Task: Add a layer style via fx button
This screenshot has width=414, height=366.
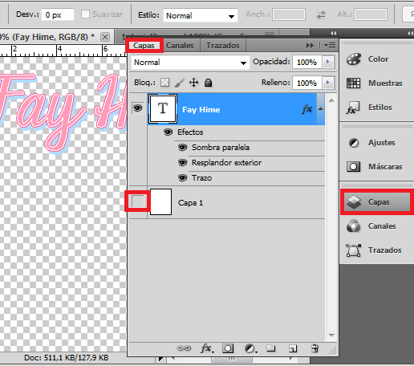Action: coord(207,348)
